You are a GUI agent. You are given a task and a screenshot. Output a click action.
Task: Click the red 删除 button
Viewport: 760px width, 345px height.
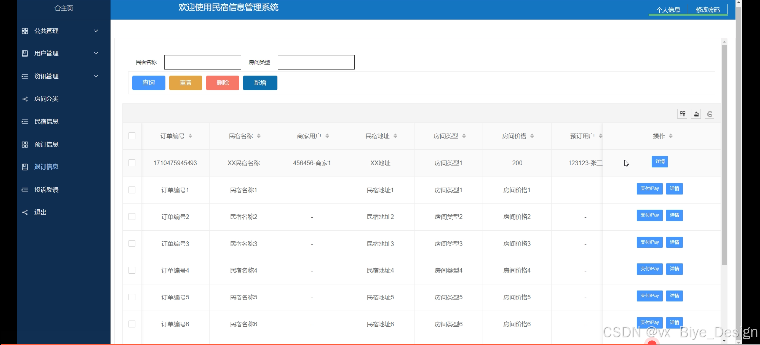223,83
